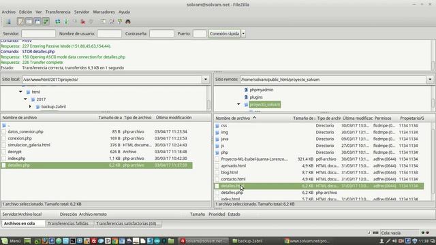Toggle the message log view icon
This screenshot has height=245, width=436.
[20, 21]
